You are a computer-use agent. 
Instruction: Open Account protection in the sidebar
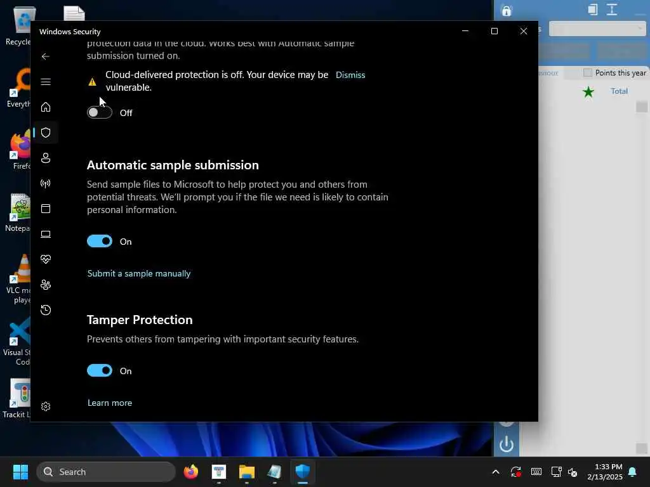[46, 158]
